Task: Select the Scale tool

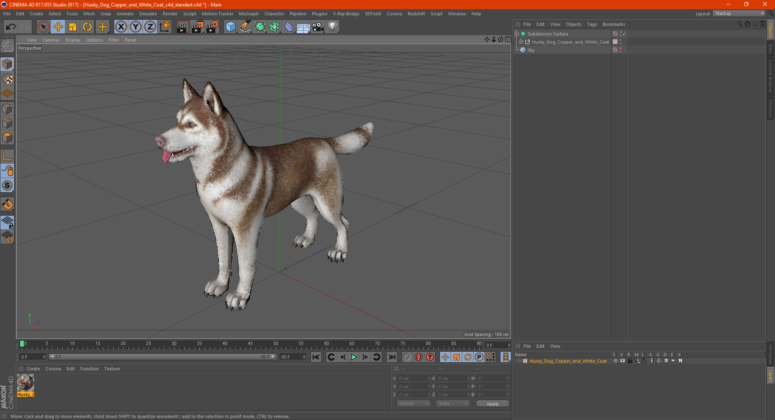Action: click(73, 27)
